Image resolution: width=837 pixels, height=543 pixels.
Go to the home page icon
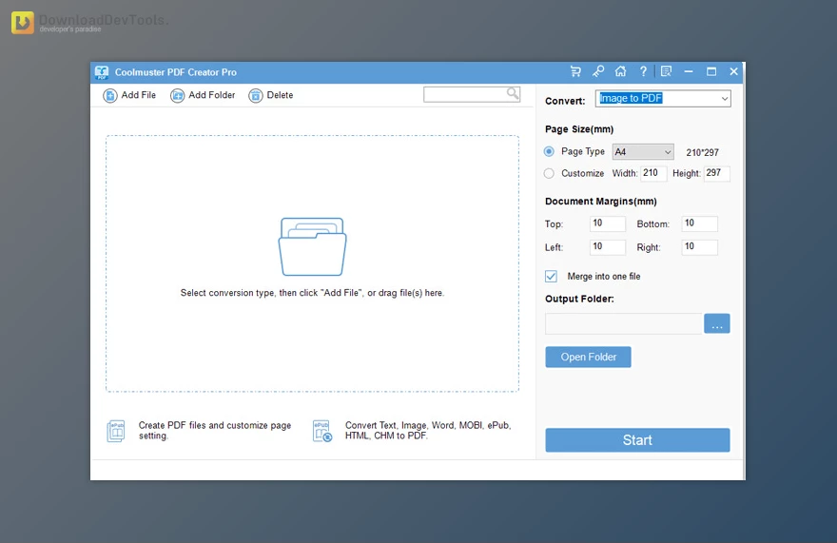pos(620,71)
